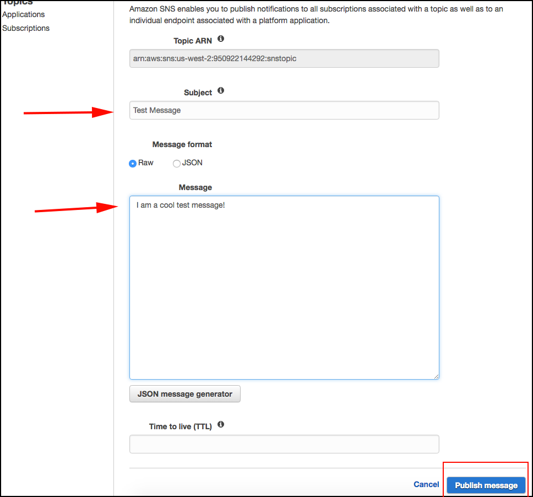Open info icon next to Time to live
This screenshot has height=497, width=533.
[x=221, y=424]
